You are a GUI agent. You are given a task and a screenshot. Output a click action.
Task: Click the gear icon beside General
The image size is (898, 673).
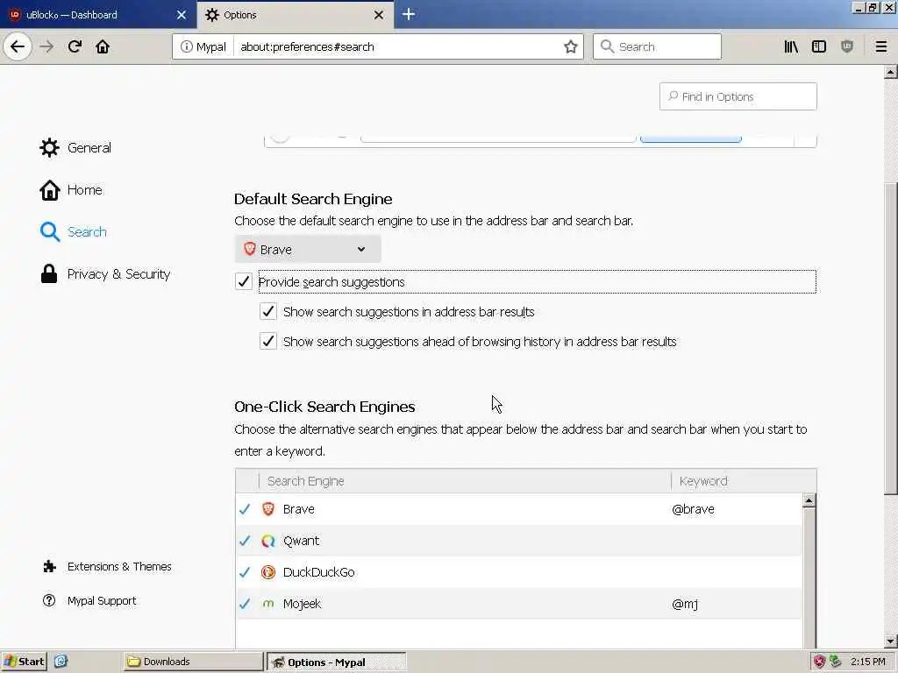coord(49,147)
